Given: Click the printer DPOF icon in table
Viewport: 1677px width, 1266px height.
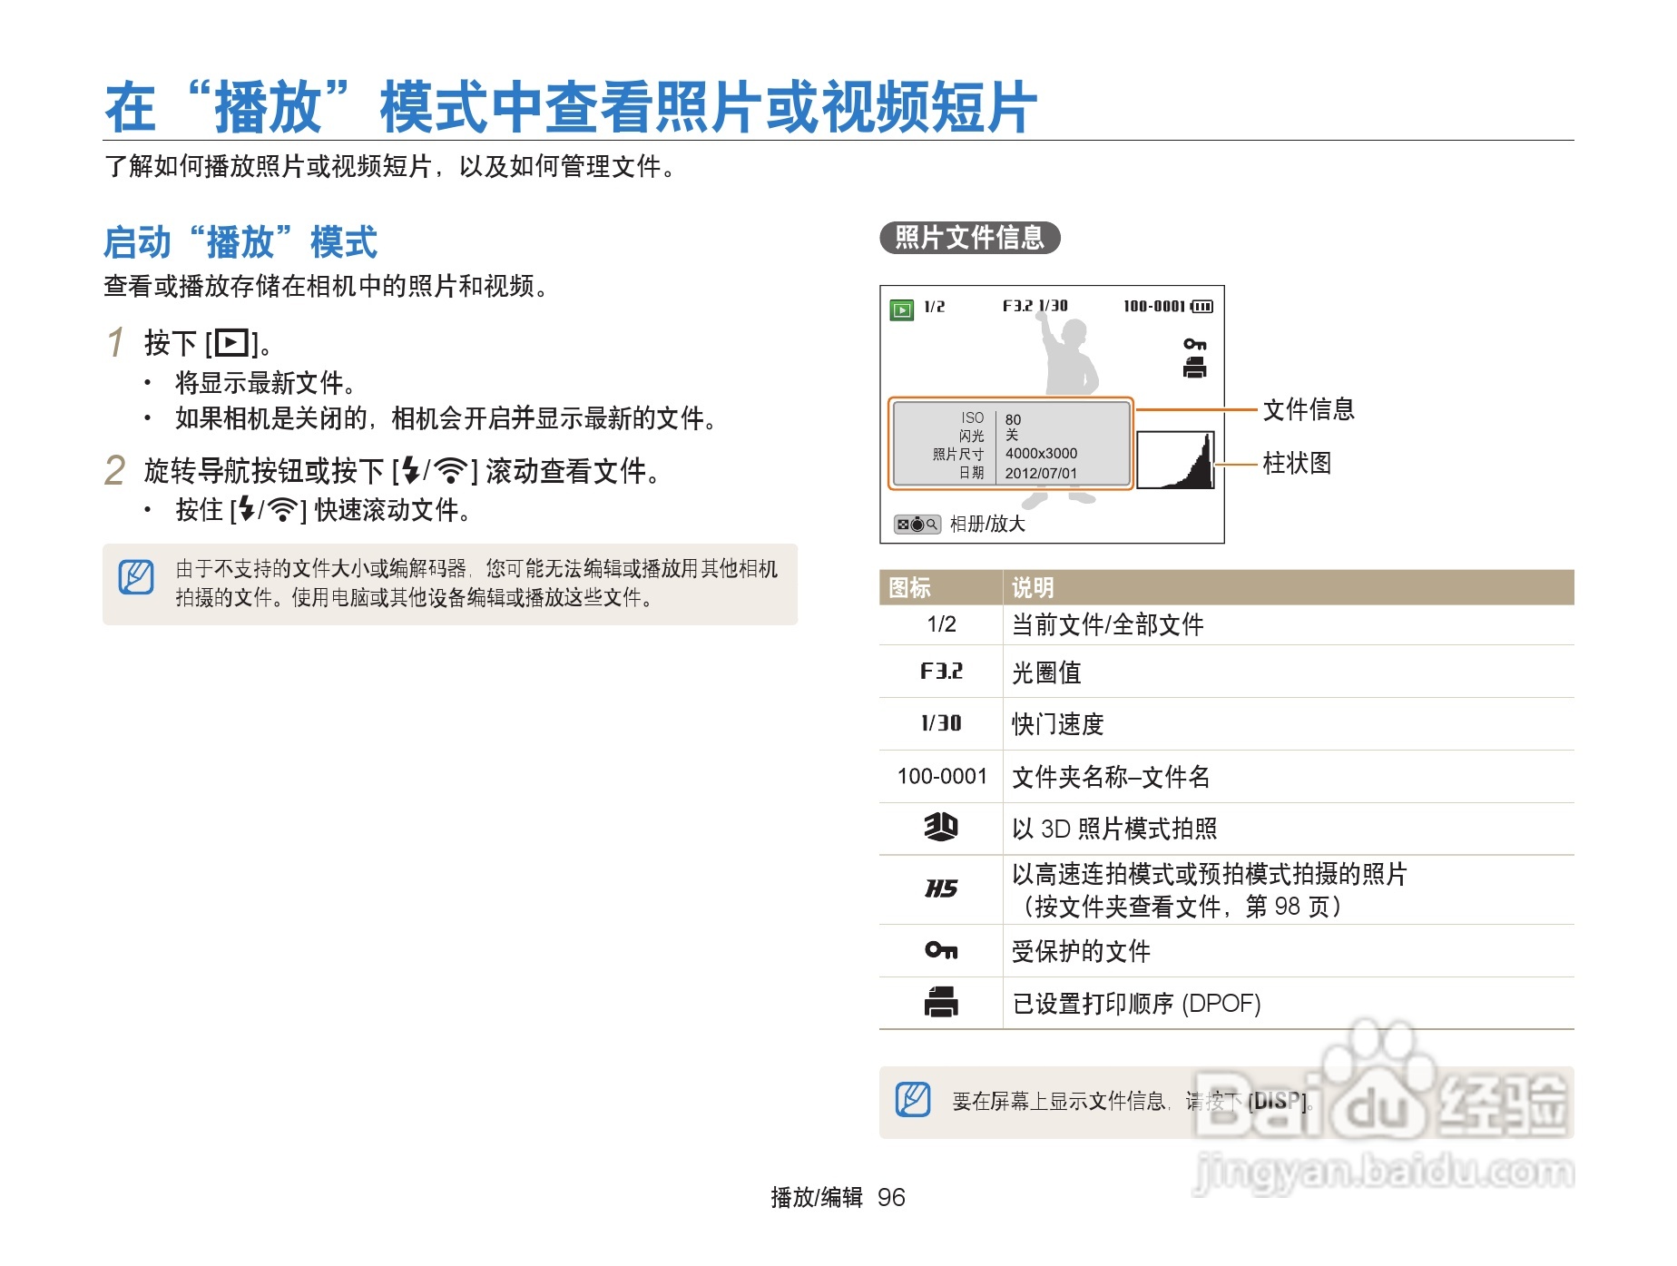Looking at the screenshot, I should click(941, 1002).
